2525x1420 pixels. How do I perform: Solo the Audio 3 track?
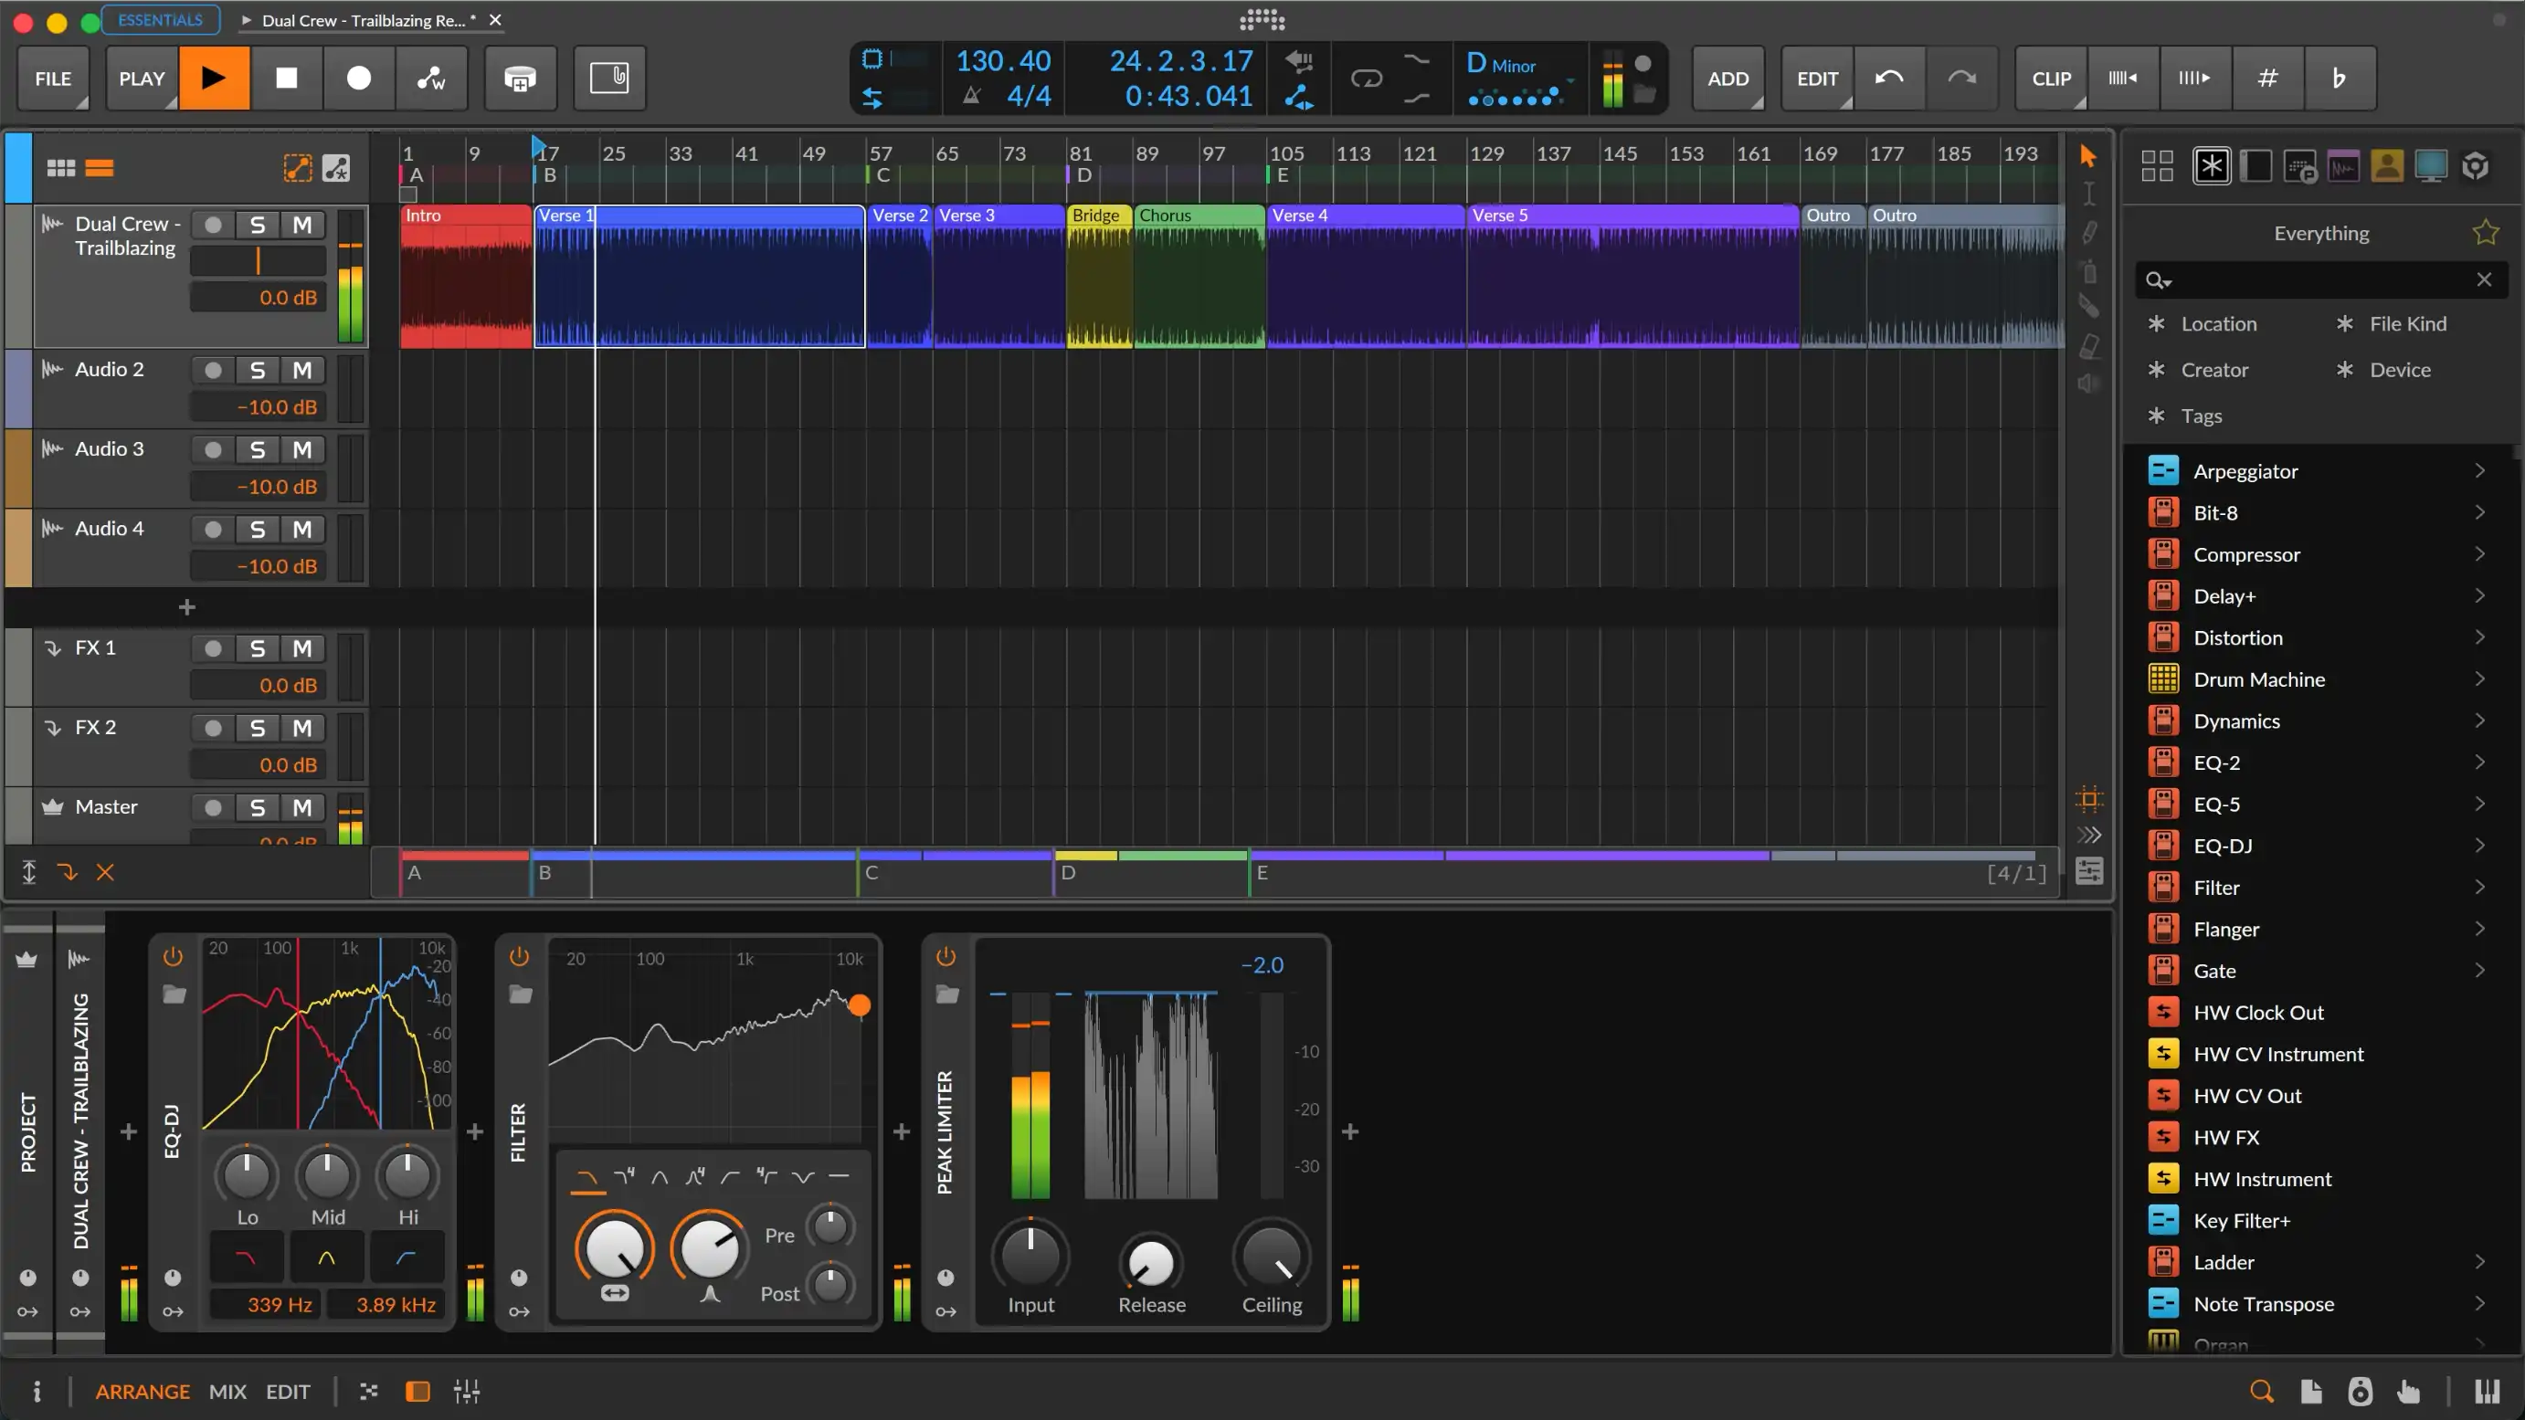click(x=257, y=450)
